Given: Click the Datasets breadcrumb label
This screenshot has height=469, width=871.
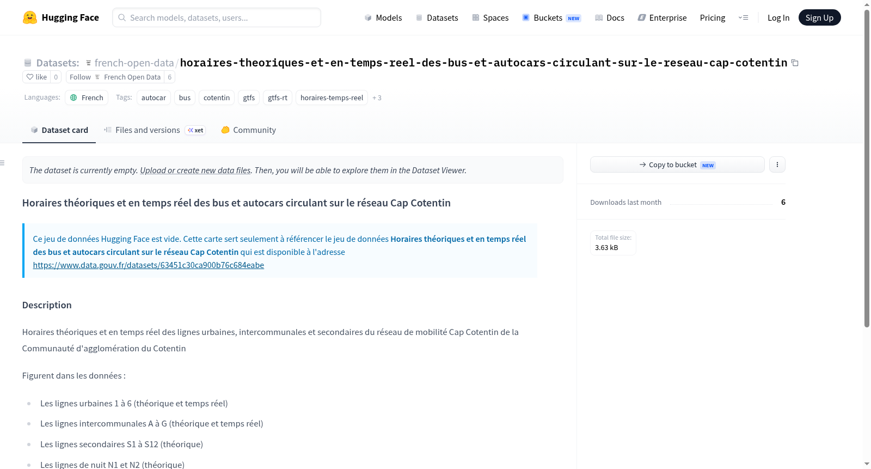Looking at the screenshot, I should click(58, 63).
